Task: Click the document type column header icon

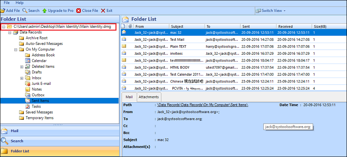Action: (124, 27)
